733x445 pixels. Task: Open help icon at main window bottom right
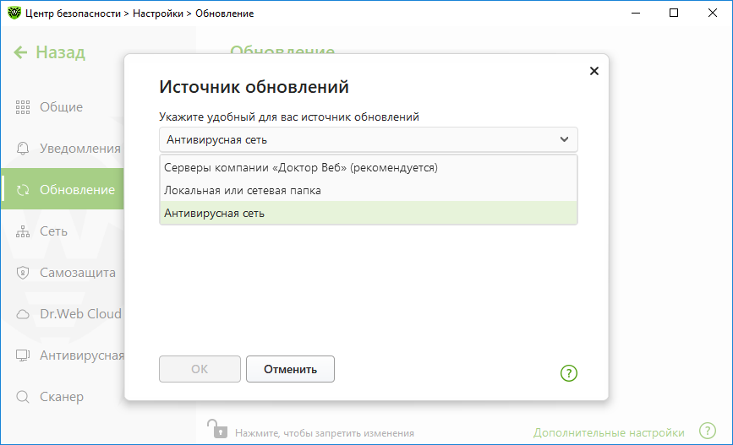pos(708,431)
